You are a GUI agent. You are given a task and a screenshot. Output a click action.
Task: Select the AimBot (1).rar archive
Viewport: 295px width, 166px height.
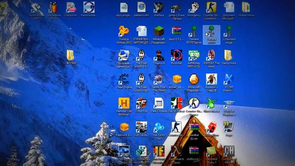(x=194, y=131)
